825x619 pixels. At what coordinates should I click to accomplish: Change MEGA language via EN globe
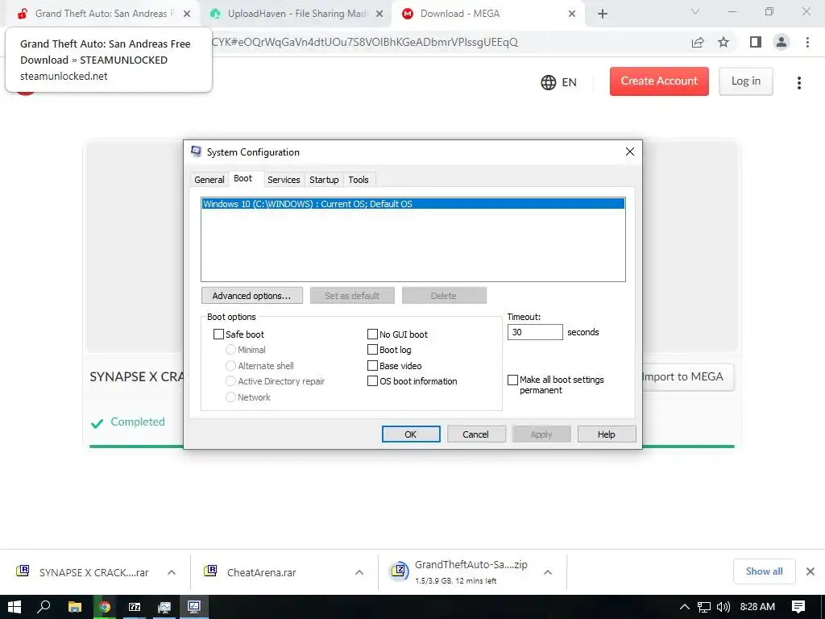tap(559, 82)
